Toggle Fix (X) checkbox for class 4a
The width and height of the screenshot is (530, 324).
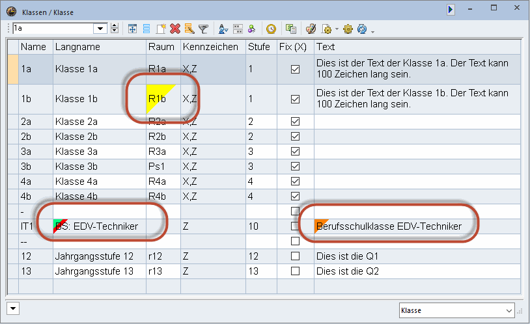(x=295, y=181)
